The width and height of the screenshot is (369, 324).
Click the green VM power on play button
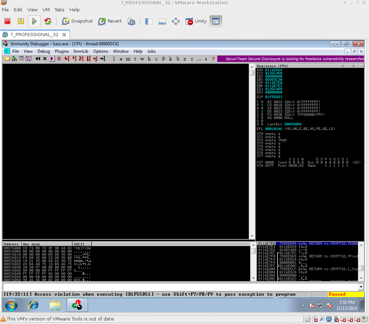34,21
